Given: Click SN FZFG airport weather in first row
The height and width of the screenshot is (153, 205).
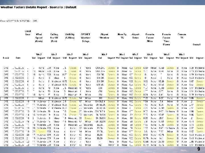Looking at the screenshot, I should pos(100,68).
